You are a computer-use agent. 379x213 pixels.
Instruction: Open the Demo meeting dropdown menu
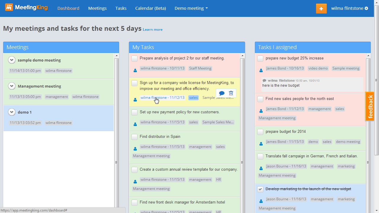point(191,8)
